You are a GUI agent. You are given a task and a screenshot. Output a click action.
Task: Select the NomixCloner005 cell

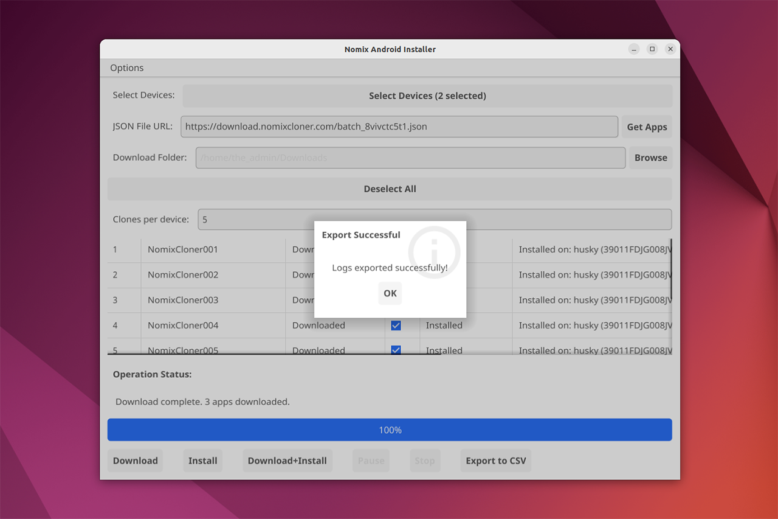(x=213, y=346)
